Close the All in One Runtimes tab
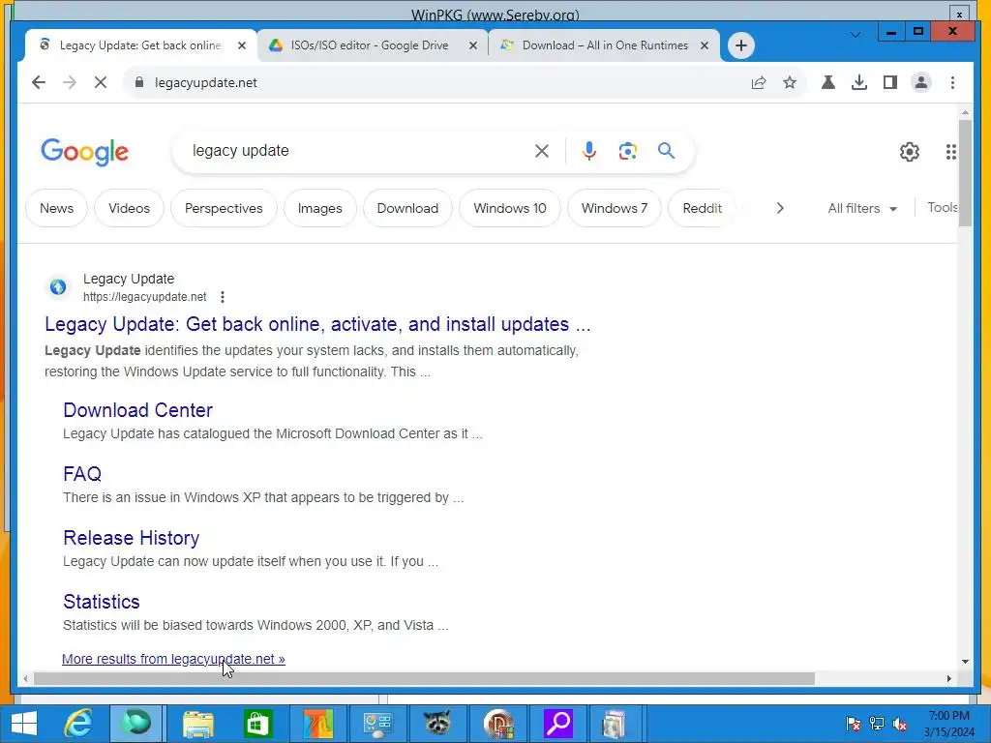The width and height of the screenshot is (991, 743). (x=705, y=45)
